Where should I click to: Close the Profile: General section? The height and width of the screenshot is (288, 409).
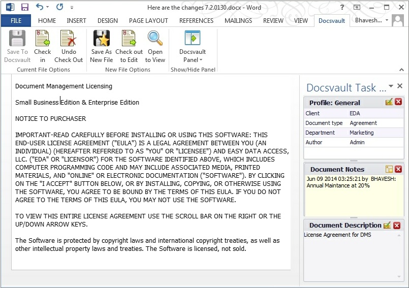coord(398,102)
